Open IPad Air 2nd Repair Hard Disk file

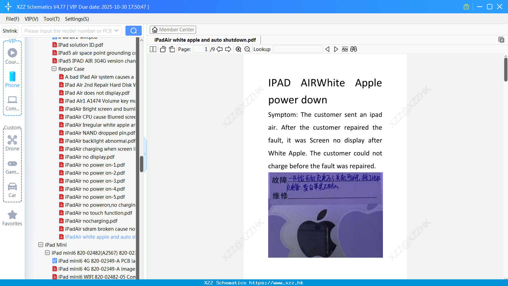(97, 85)
